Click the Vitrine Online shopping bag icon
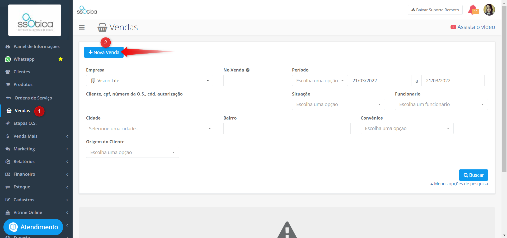The width and height of the screenshot is (507, 238). 8,212
